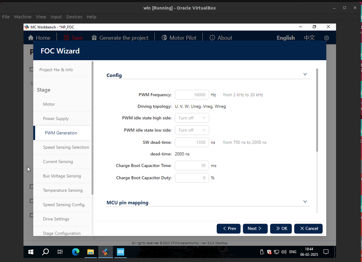This screenshot has height=262, width=362.
Task: Open the Windows Start menu
Action: coord(31,252)
